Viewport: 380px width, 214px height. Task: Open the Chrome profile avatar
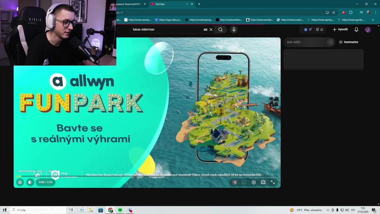click(x=368, y=12)
